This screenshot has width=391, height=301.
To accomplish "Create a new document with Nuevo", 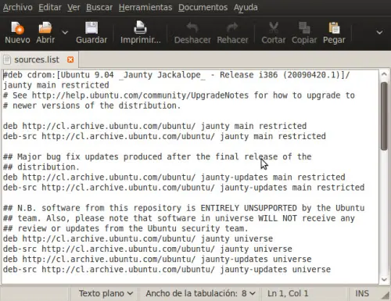I will point(17,33).
